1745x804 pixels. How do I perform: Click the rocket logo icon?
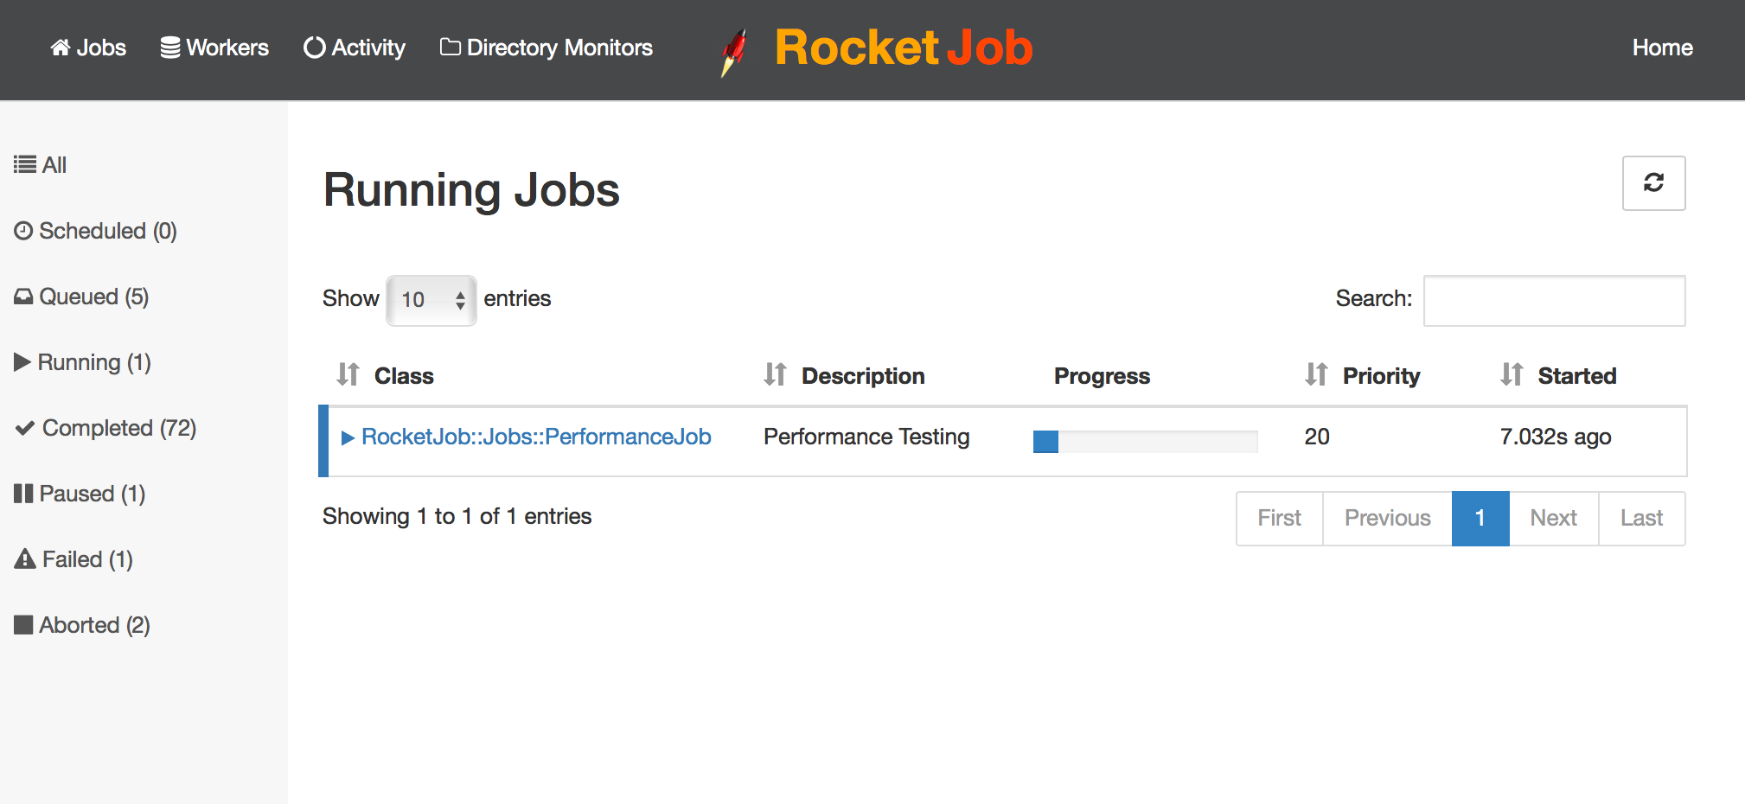point(734,52)
